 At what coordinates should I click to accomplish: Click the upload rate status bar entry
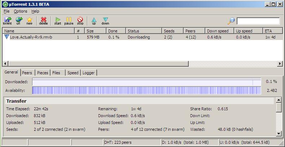[x=245, y=142]
